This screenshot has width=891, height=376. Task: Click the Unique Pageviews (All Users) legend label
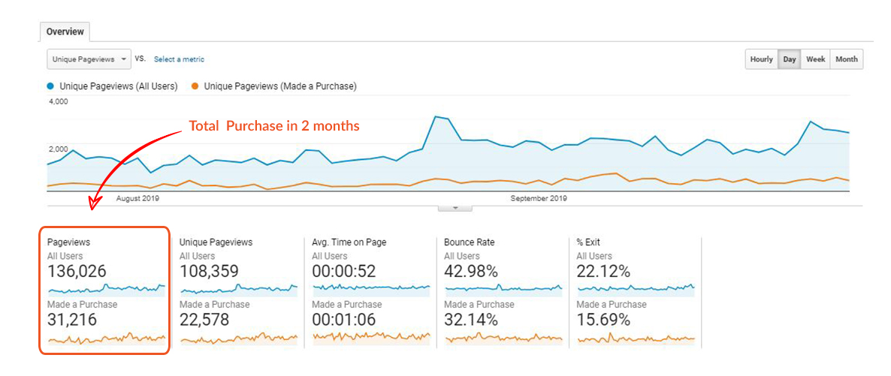coord(118,86)
